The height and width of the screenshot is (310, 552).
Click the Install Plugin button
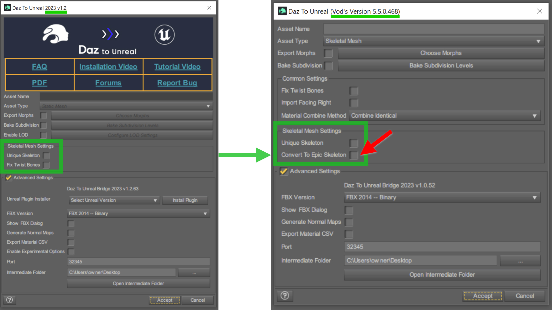click(185, 200)
